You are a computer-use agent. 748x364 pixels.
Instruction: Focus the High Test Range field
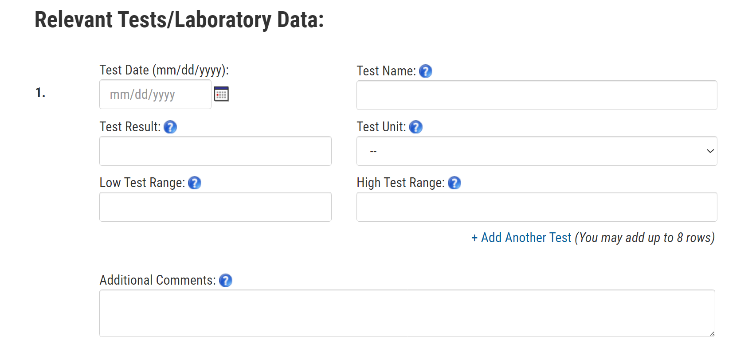[537, 207]
